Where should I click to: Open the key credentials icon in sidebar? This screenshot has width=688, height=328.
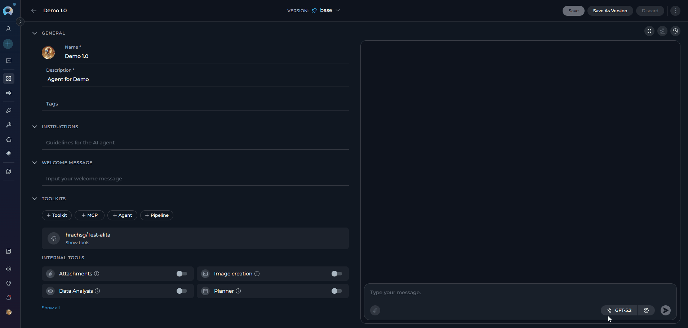(x=9, y=111)
